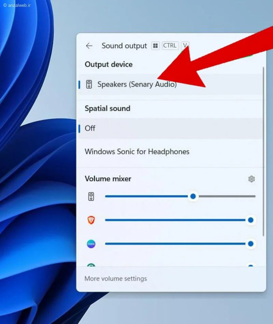Viewport: 273px width, 324px height.
Task: Click speaker icon beside Speakers (Senary Audio)
Action: pos(89,84)
